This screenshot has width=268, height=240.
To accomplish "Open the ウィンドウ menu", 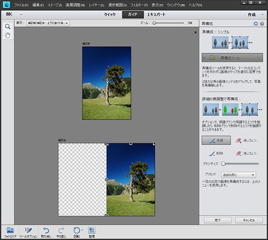I will [x=176, y=5].
